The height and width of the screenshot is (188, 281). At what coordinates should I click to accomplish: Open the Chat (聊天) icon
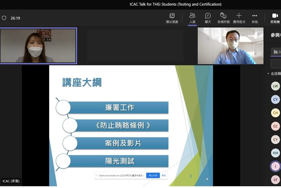208,16
